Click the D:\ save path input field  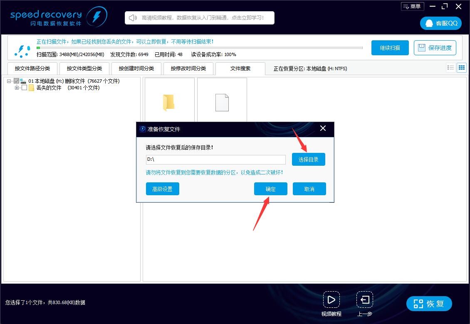[215, 160]
